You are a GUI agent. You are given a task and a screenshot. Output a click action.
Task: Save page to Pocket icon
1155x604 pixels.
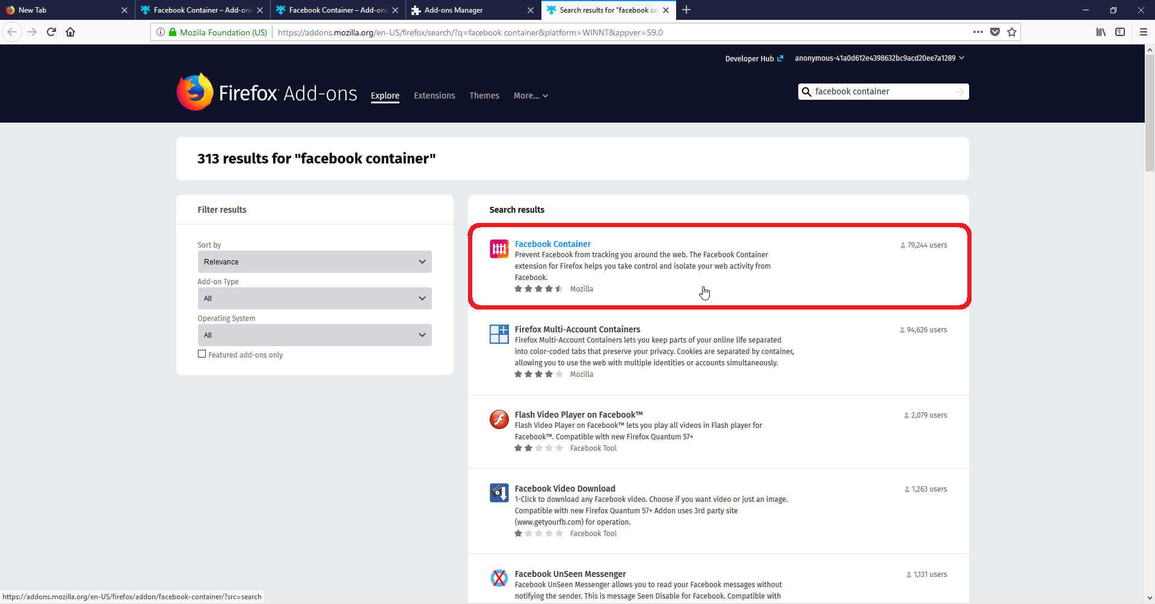tap(995, 32)
